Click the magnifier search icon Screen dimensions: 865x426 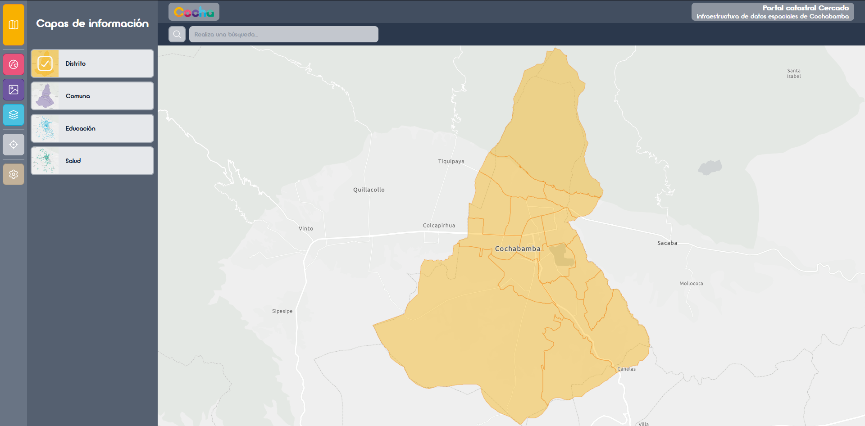pos(177,34)
